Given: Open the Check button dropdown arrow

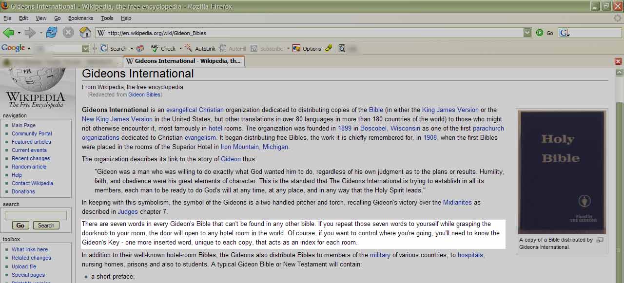Looking at the screenshot, I should coord(180,48).
